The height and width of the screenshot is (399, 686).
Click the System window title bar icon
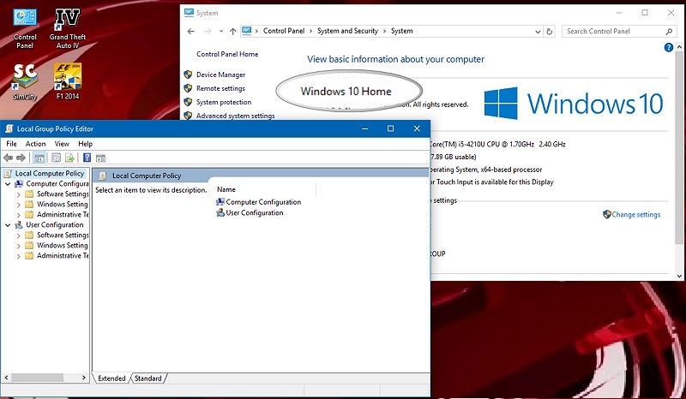189,13
